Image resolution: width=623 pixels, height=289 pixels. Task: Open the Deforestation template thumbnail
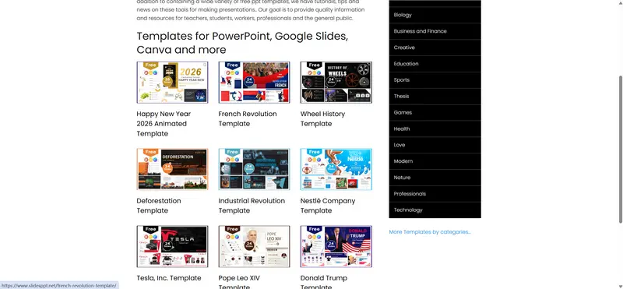point(172,169)
